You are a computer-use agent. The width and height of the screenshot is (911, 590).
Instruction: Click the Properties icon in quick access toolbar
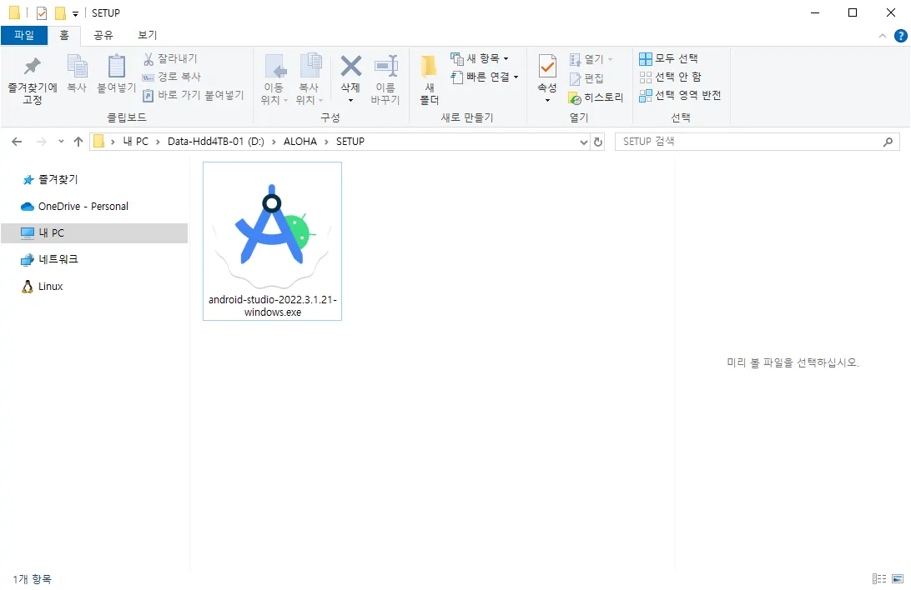point(41,12)
